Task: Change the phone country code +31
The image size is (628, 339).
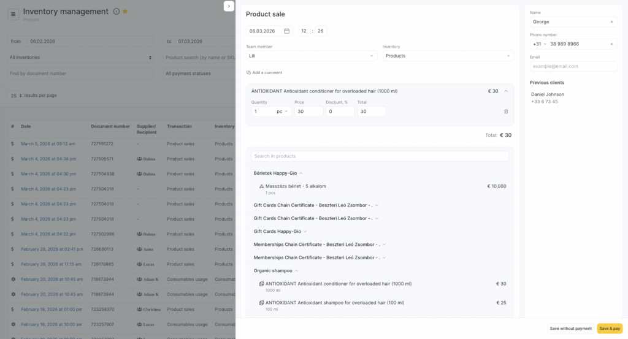Action: [539, 44]
